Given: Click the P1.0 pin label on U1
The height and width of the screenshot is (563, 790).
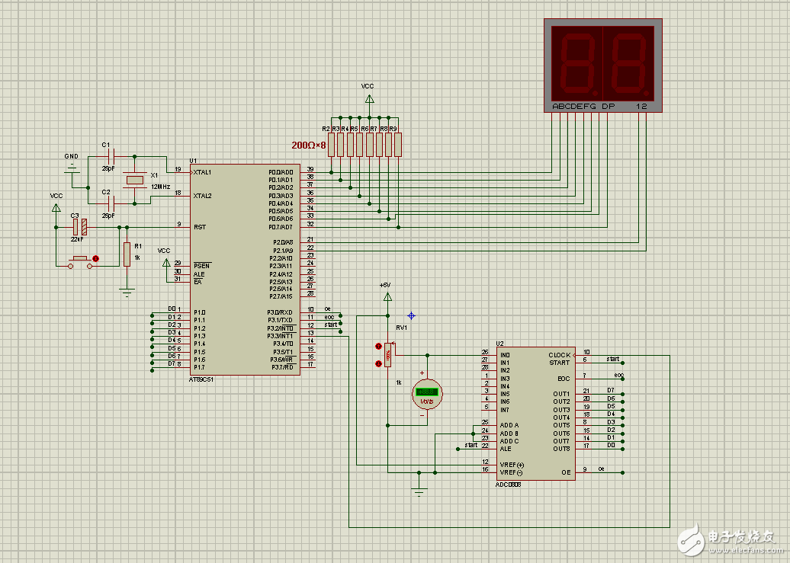Looking at the screenshot, I should [200, 312].
